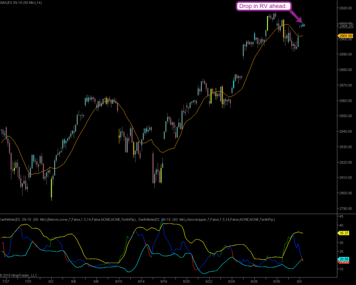Select the yellow 35.37 indicator value marker
Screen dimensions: 356x285
[x=344, y=233]
